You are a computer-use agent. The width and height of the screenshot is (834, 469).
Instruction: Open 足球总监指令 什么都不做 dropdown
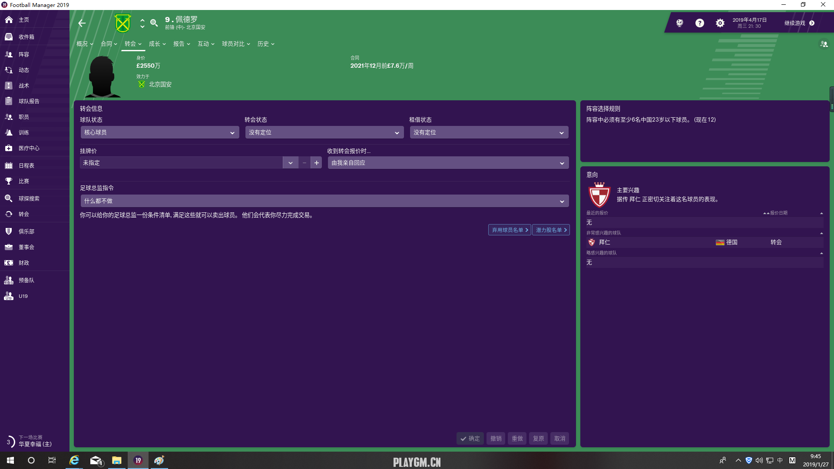tap(325, 201)
